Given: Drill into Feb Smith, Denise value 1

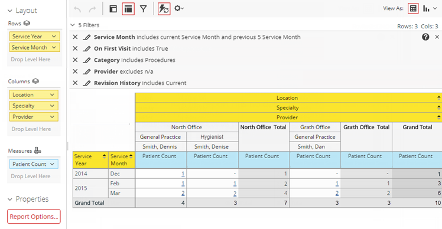Looking at the screenshot, I should [x=235, y=184].
